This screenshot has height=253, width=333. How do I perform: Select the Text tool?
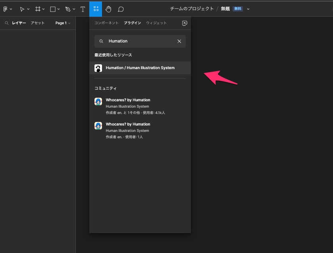(x=83, y=9)
